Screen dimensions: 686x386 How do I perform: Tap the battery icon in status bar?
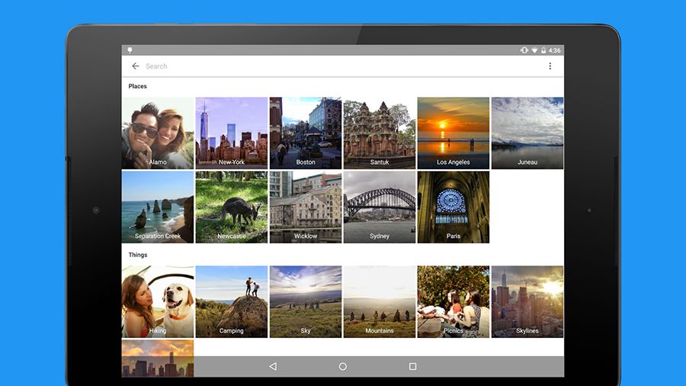[x=543, y=50]
